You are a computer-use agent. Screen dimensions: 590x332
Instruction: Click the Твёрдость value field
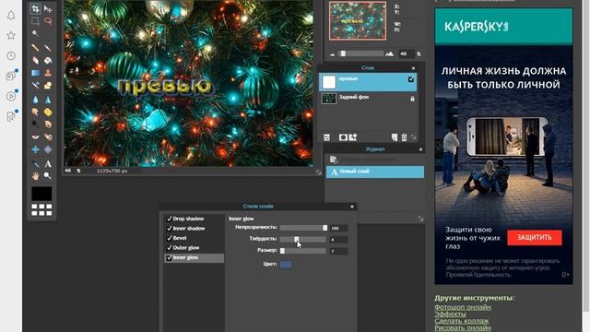(x=338, y=240)
